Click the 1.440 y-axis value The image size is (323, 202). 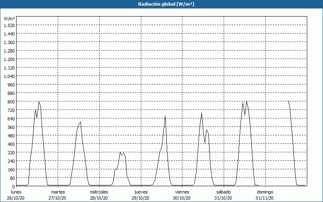(9, 34)
